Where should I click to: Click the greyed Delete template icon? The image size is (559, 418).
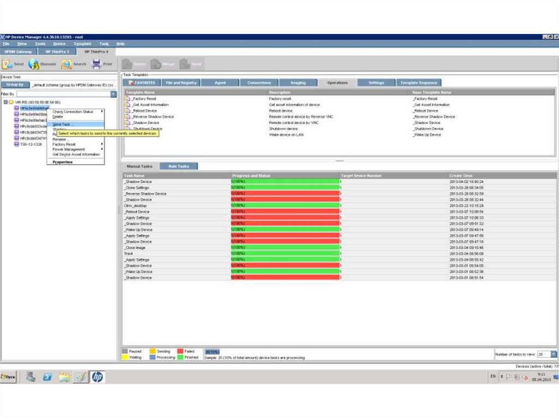coord(127,64)
